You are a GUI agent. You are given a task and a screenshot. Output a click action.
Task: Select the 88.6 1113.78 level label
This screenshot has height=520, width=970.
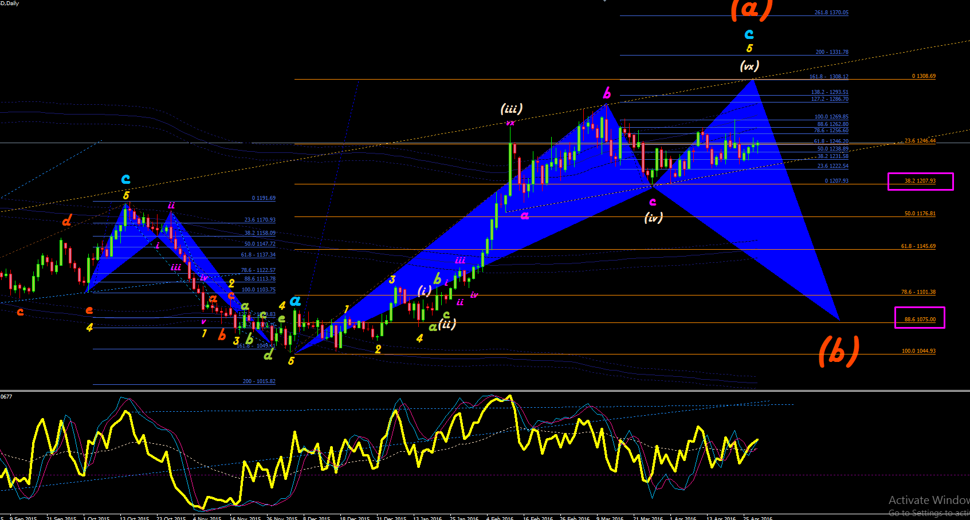coord(260,279)
